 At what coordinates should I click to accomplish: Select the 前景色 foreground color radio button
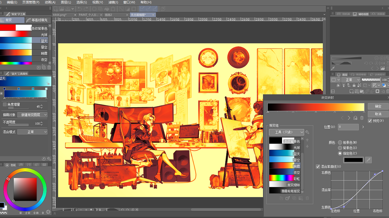340,142
